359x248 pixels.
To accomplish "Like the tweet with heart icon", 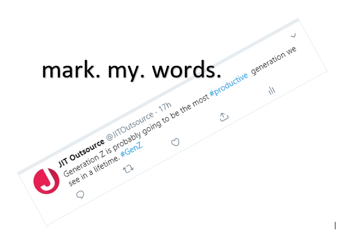I will pos(175,142).
